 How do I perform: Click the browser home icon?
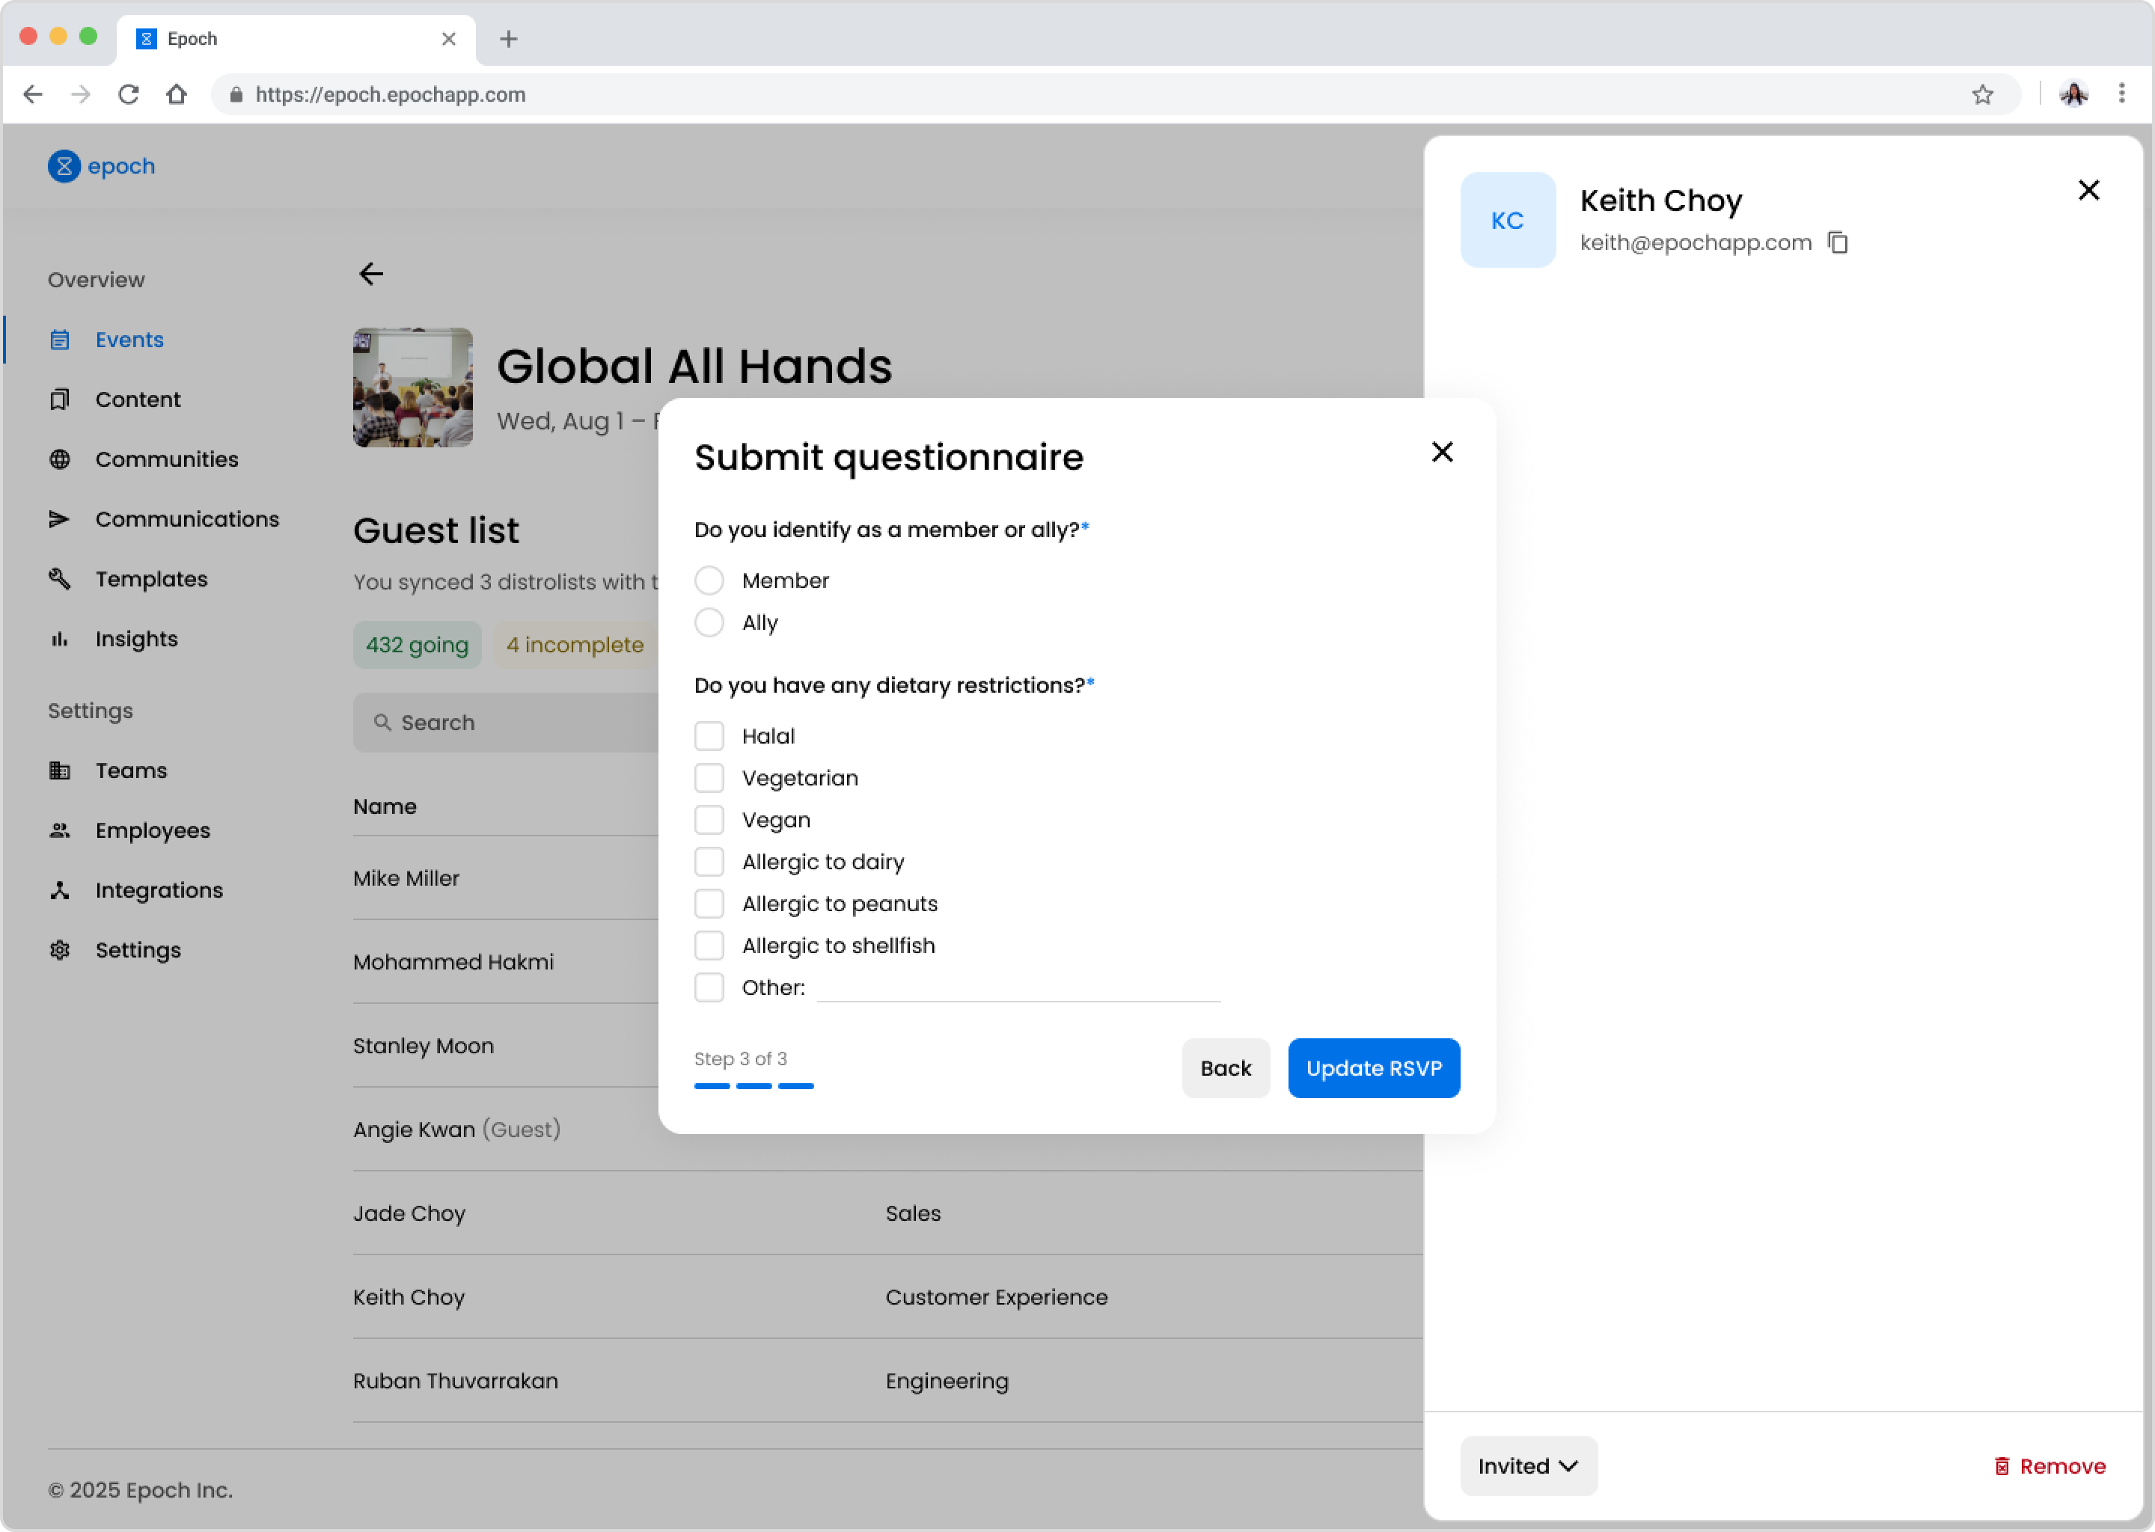(x=177, y=94)
